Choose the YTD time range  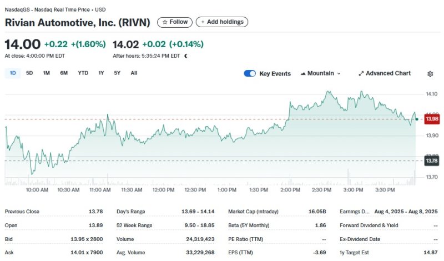(x=83, y=73)
